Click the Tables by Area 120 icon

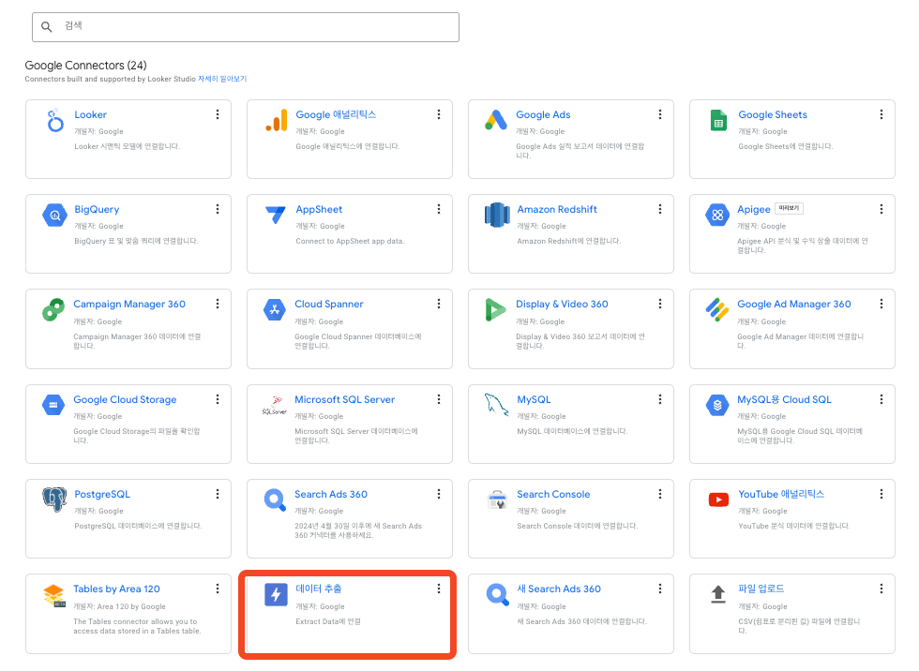tap(54, 595)
